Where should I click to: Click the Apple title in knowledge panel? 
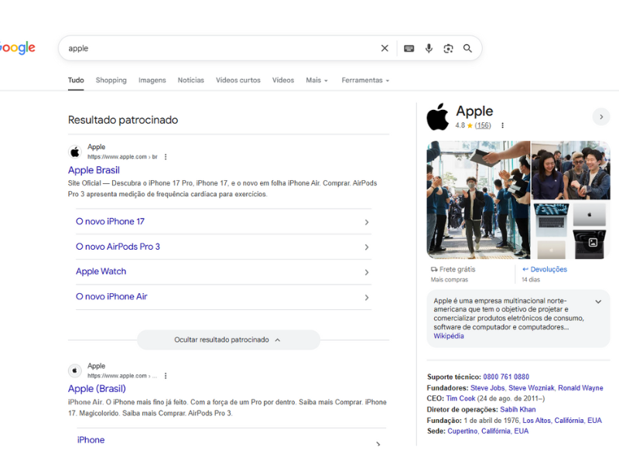pos(474,111)
